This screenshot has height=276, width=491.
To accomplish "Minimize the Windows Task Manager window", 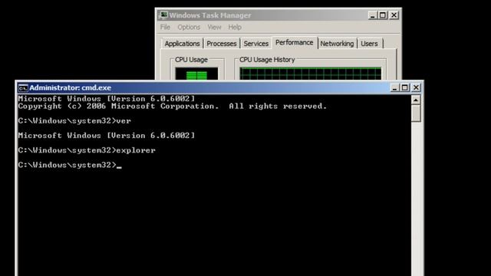I will point(372,15).
